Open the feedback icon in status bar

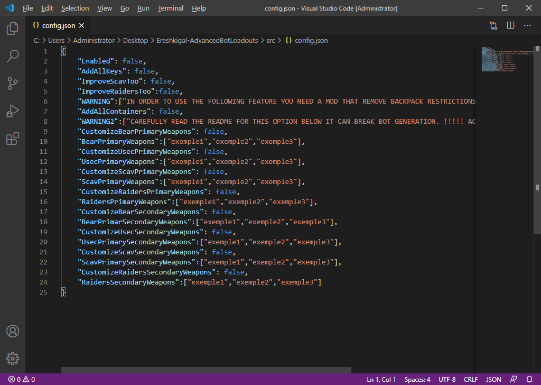click(514, 380)
